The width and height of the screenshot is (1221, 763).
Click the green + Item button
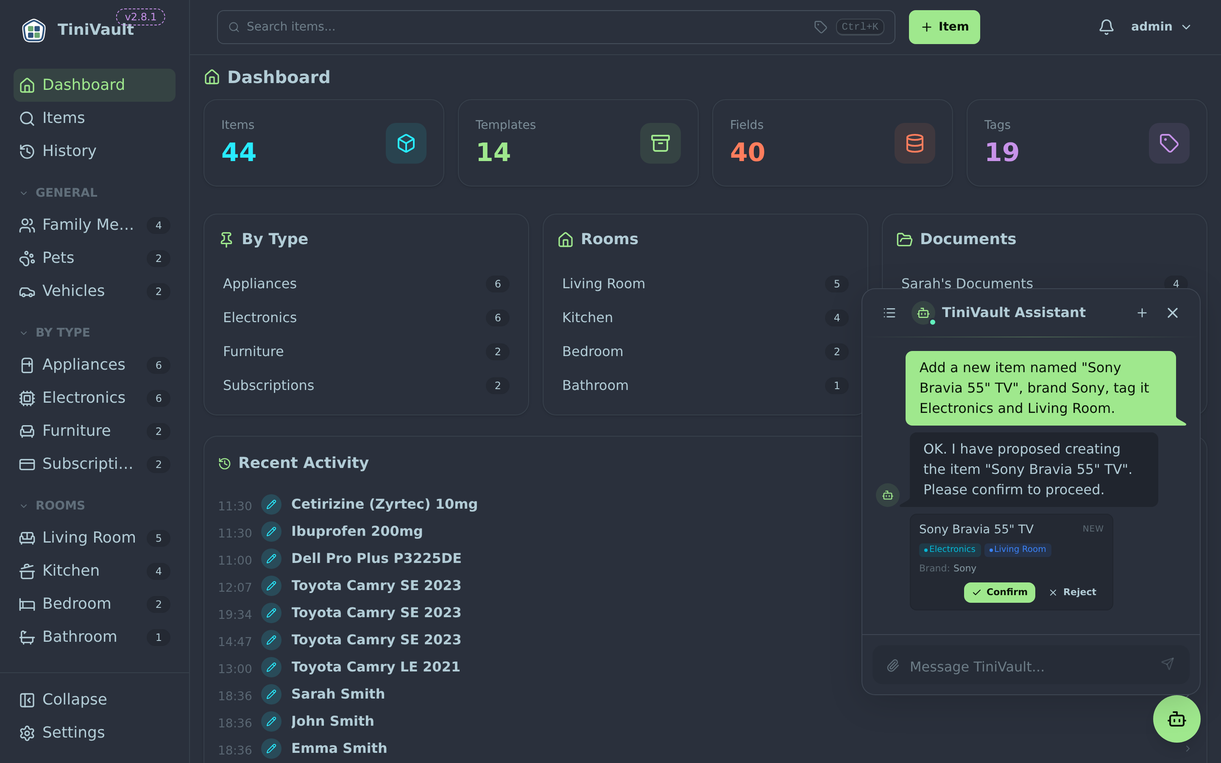click(944, 27)
